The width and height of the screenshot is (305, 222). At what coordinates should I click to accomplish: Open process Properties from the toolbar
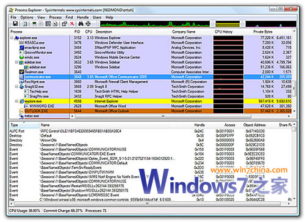click(x=65, y=24)
